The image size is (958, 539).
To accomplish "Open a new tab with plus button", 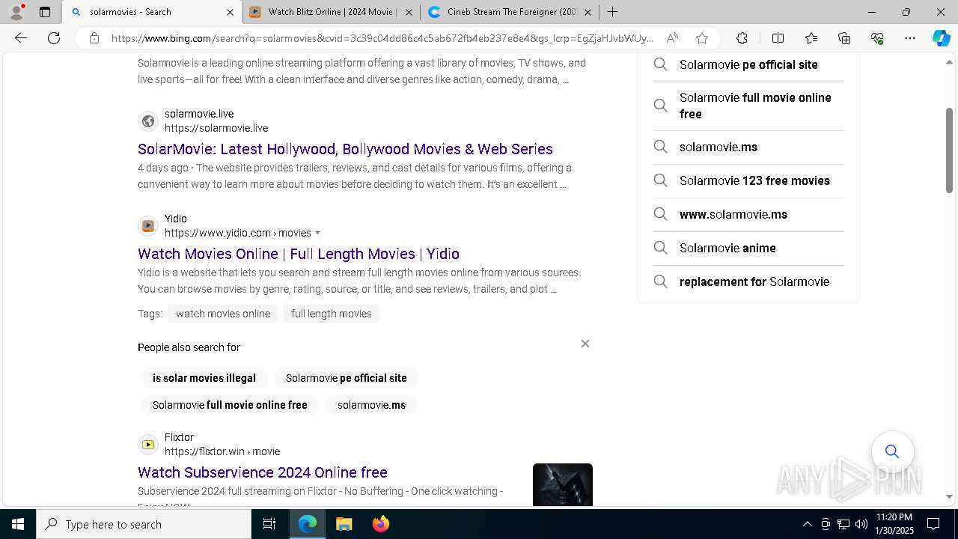I will (x=612, y=12).
